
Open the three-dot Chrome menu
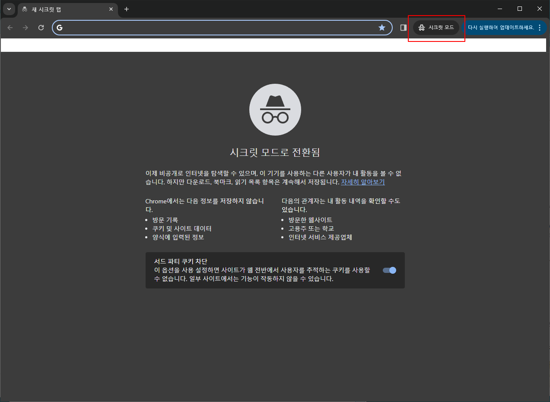540,27
